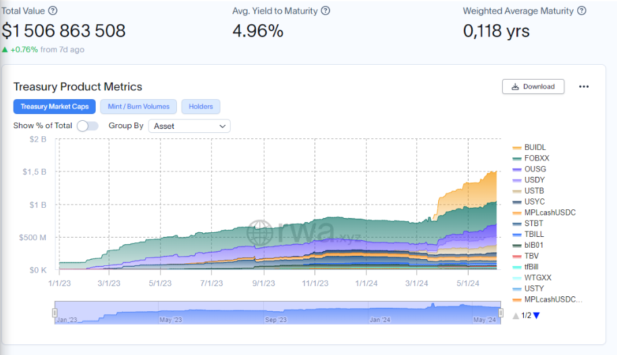The image size is (617, 355).
Task: Click the 4.96% yield value
Action: 258,30
